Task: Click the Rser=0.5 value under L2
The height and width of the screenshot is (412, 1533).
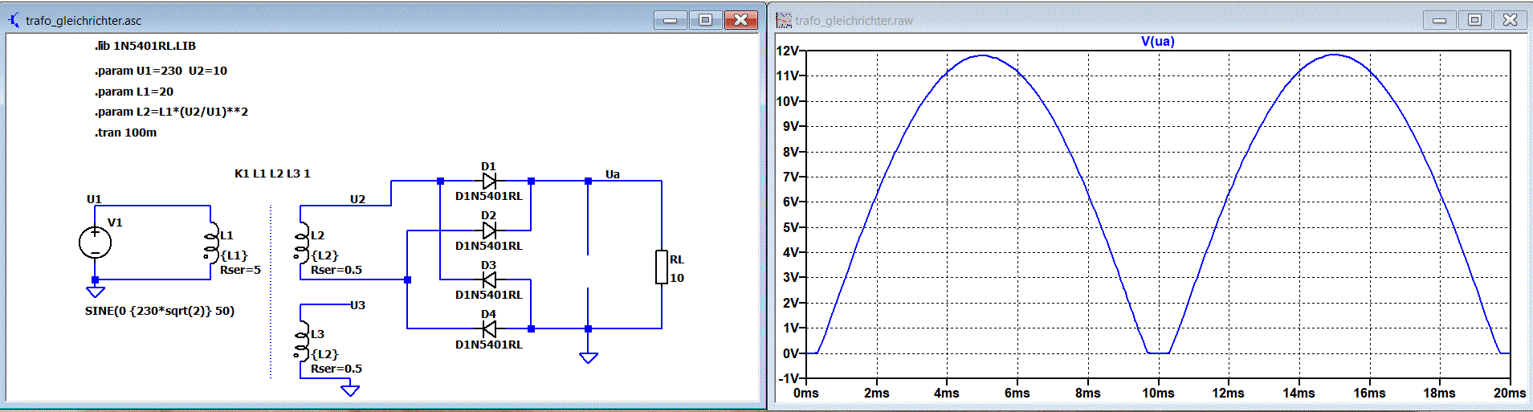Action: (x=336, y=270)
